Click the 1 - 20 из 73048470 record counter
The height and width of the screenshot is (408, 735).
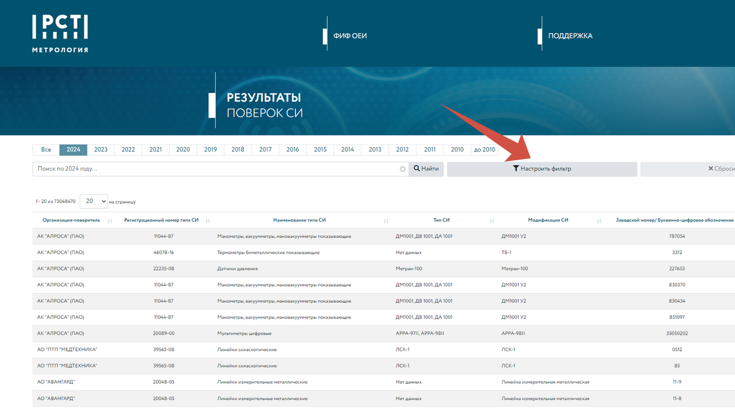coord(55,201)
